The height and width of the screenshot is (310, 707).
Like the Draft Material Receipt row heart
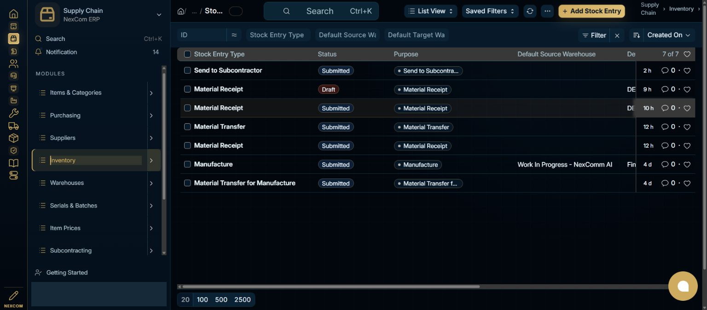[687, 89]
